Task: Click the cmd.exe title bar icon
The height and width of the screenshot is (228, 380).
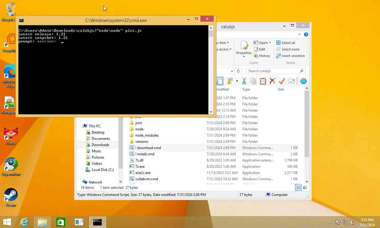Action: (21, 20)
